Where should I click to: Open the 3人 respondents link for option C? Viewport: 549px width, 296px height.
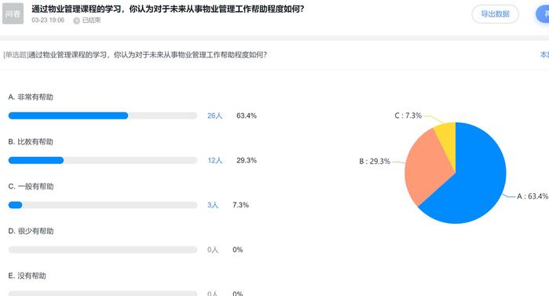[213, 205]
